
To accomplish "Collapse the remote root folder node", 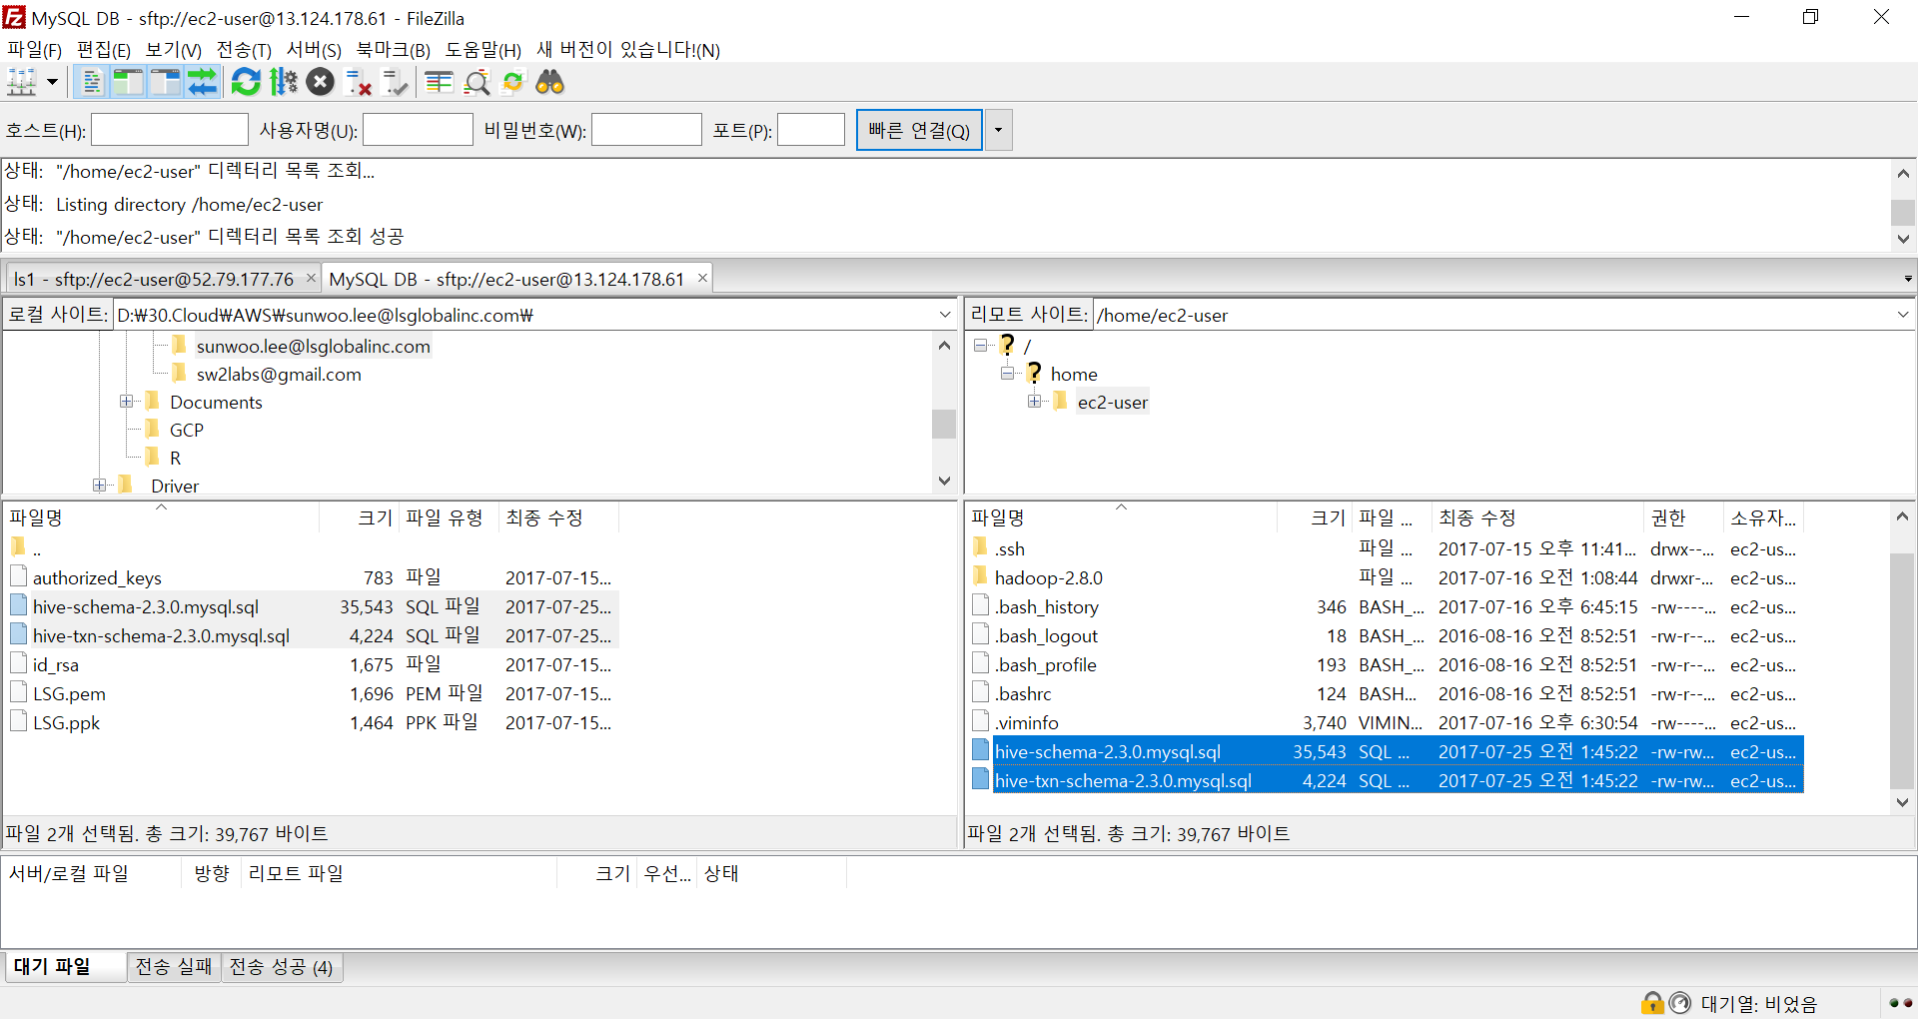I will coord(981,346).
